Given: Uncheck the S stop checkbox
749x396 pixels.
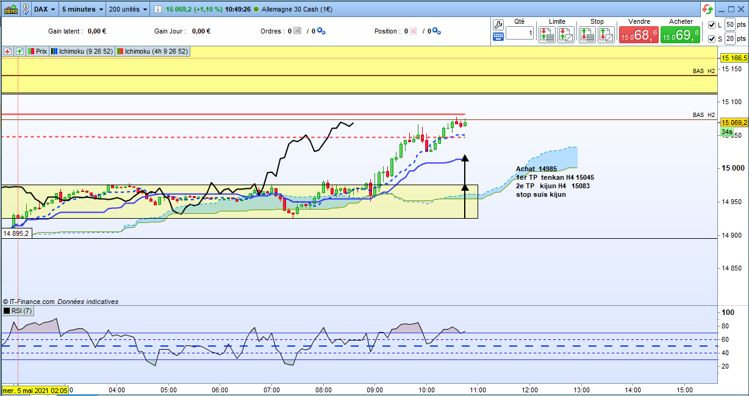Looking at the screenshot, I should coord(712,39).
